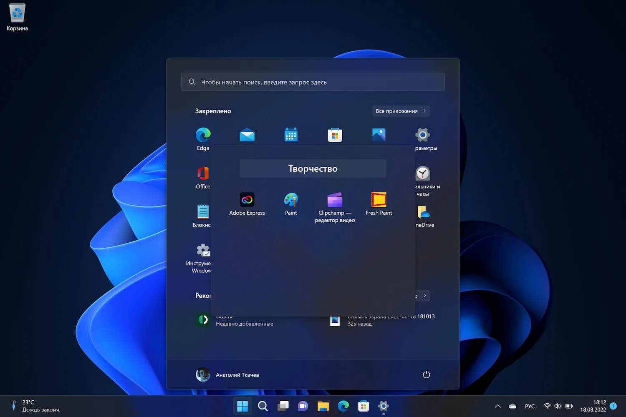
Task: Launch the Fresh Paint app
Action: tap(379, 200)
